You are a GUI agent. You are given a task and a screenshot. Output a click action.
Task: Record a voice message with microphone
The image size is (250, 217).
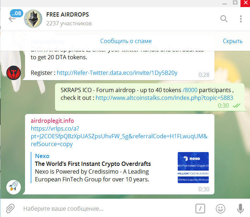(x=240, y=209)
